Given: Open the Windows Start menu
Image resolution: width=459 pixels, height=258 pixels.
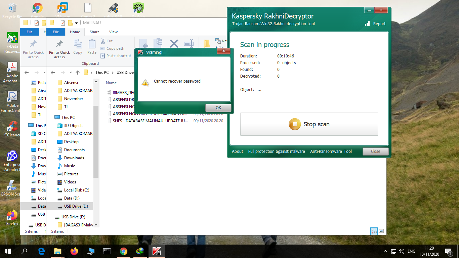Looking at the screenshot, I should point(8,251).
